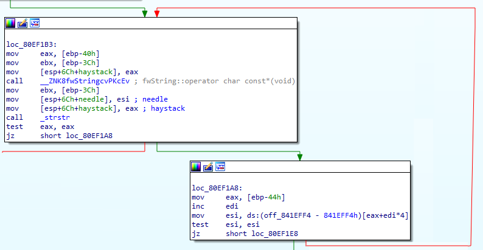Select the loc_80EF1B3 label
The image size is (483, 250).
(x=30, y=45)
